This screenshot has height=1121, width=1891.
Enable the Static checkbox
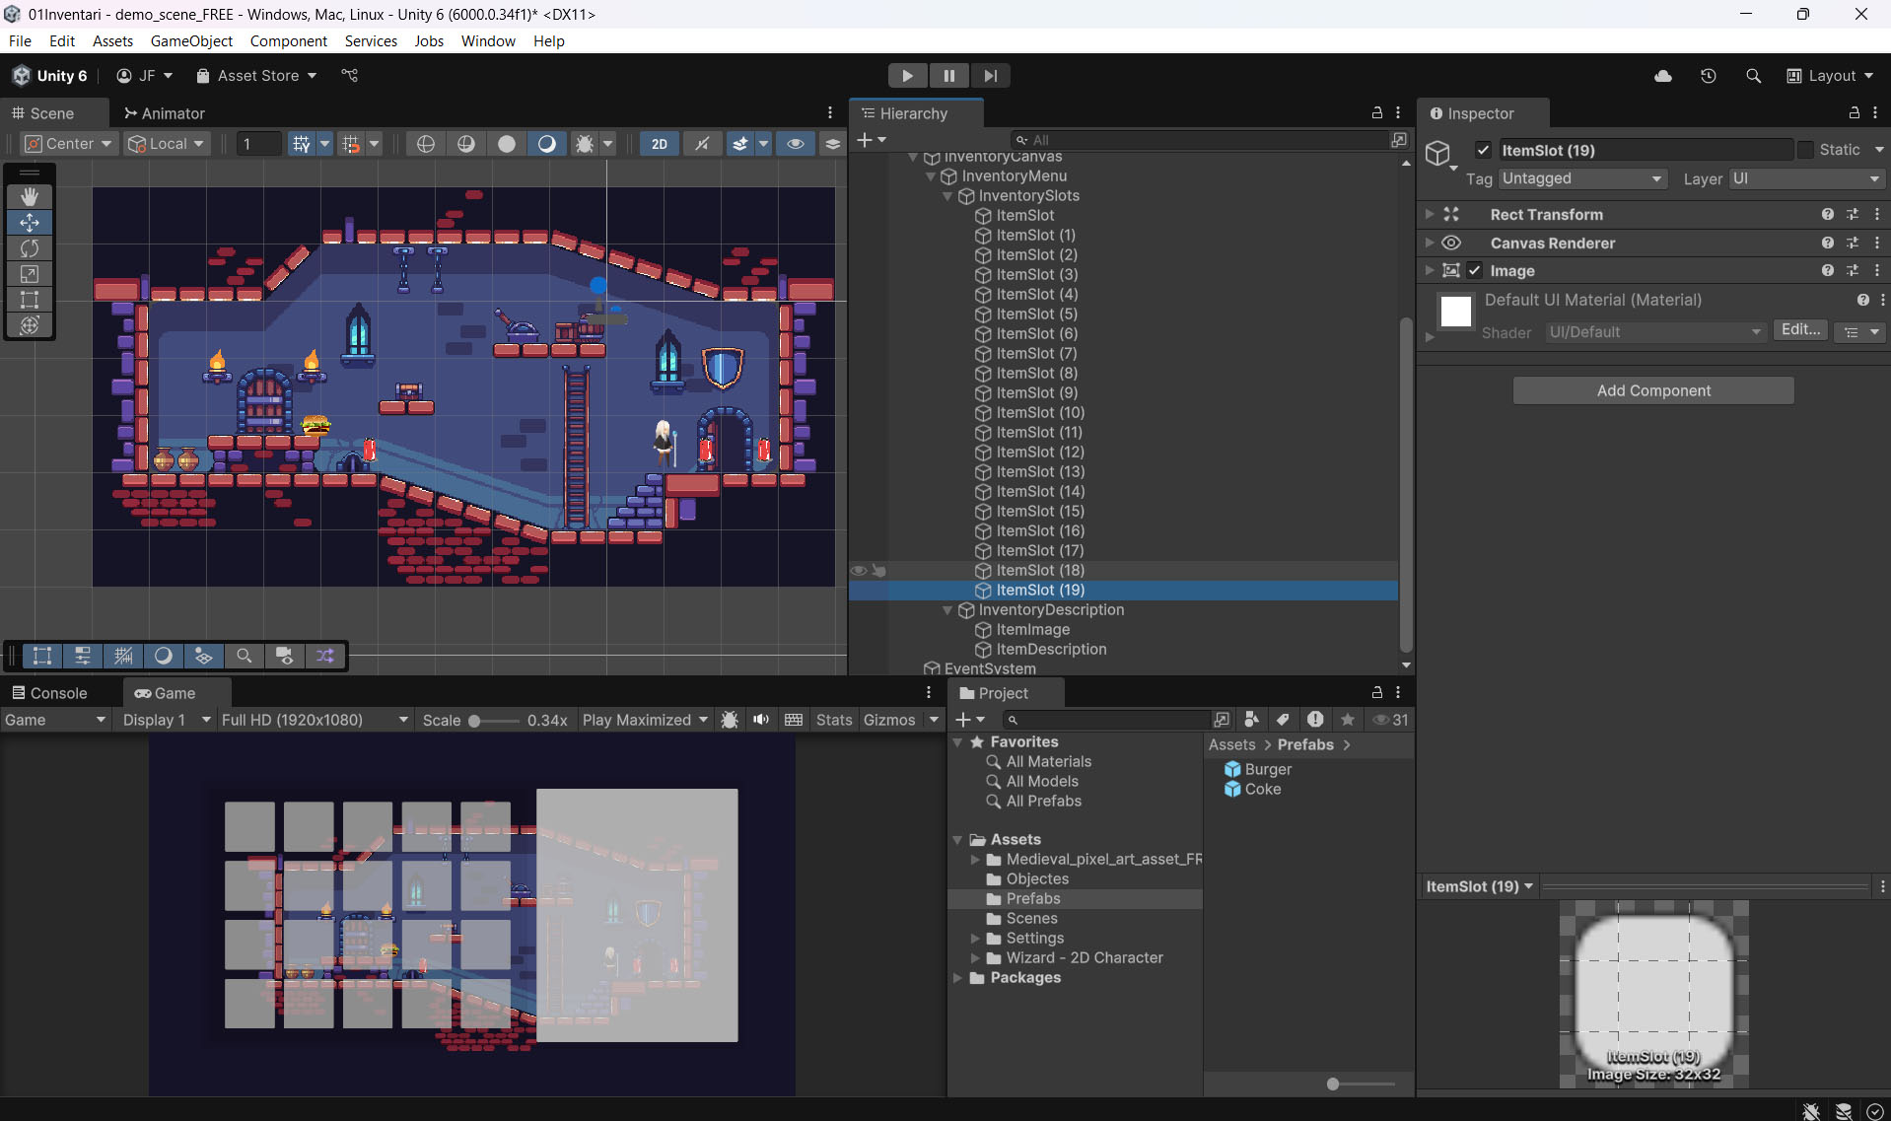(x=1805, y=150)
